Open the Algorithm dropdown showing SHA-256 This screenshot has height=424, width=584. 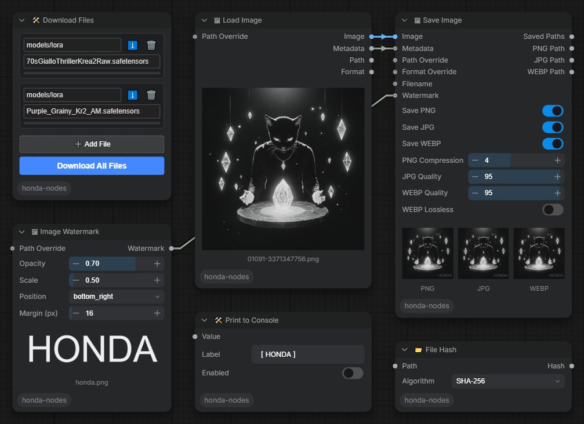coord(508,381)
